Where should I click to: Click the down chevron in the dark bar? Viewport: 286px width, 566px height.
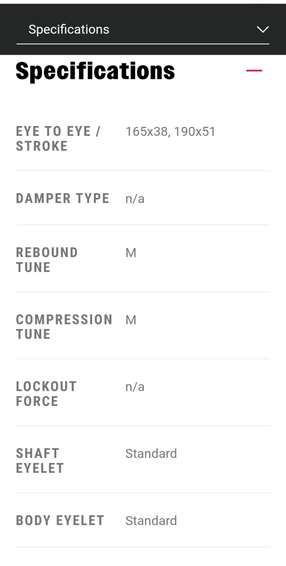point(262,29)
